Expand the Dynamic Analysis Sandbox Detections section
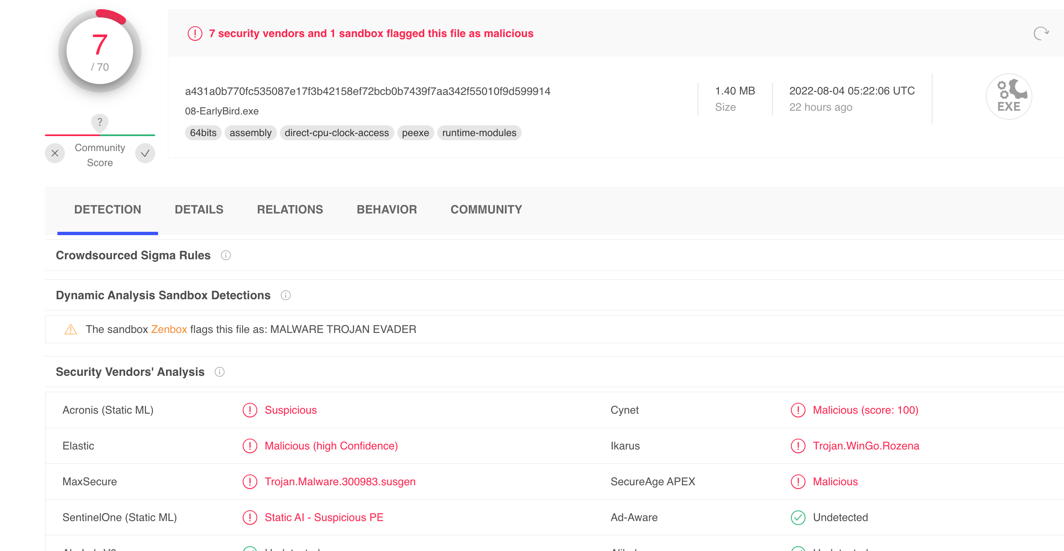Screen dimensions: 1064x551 coord(163,295)
